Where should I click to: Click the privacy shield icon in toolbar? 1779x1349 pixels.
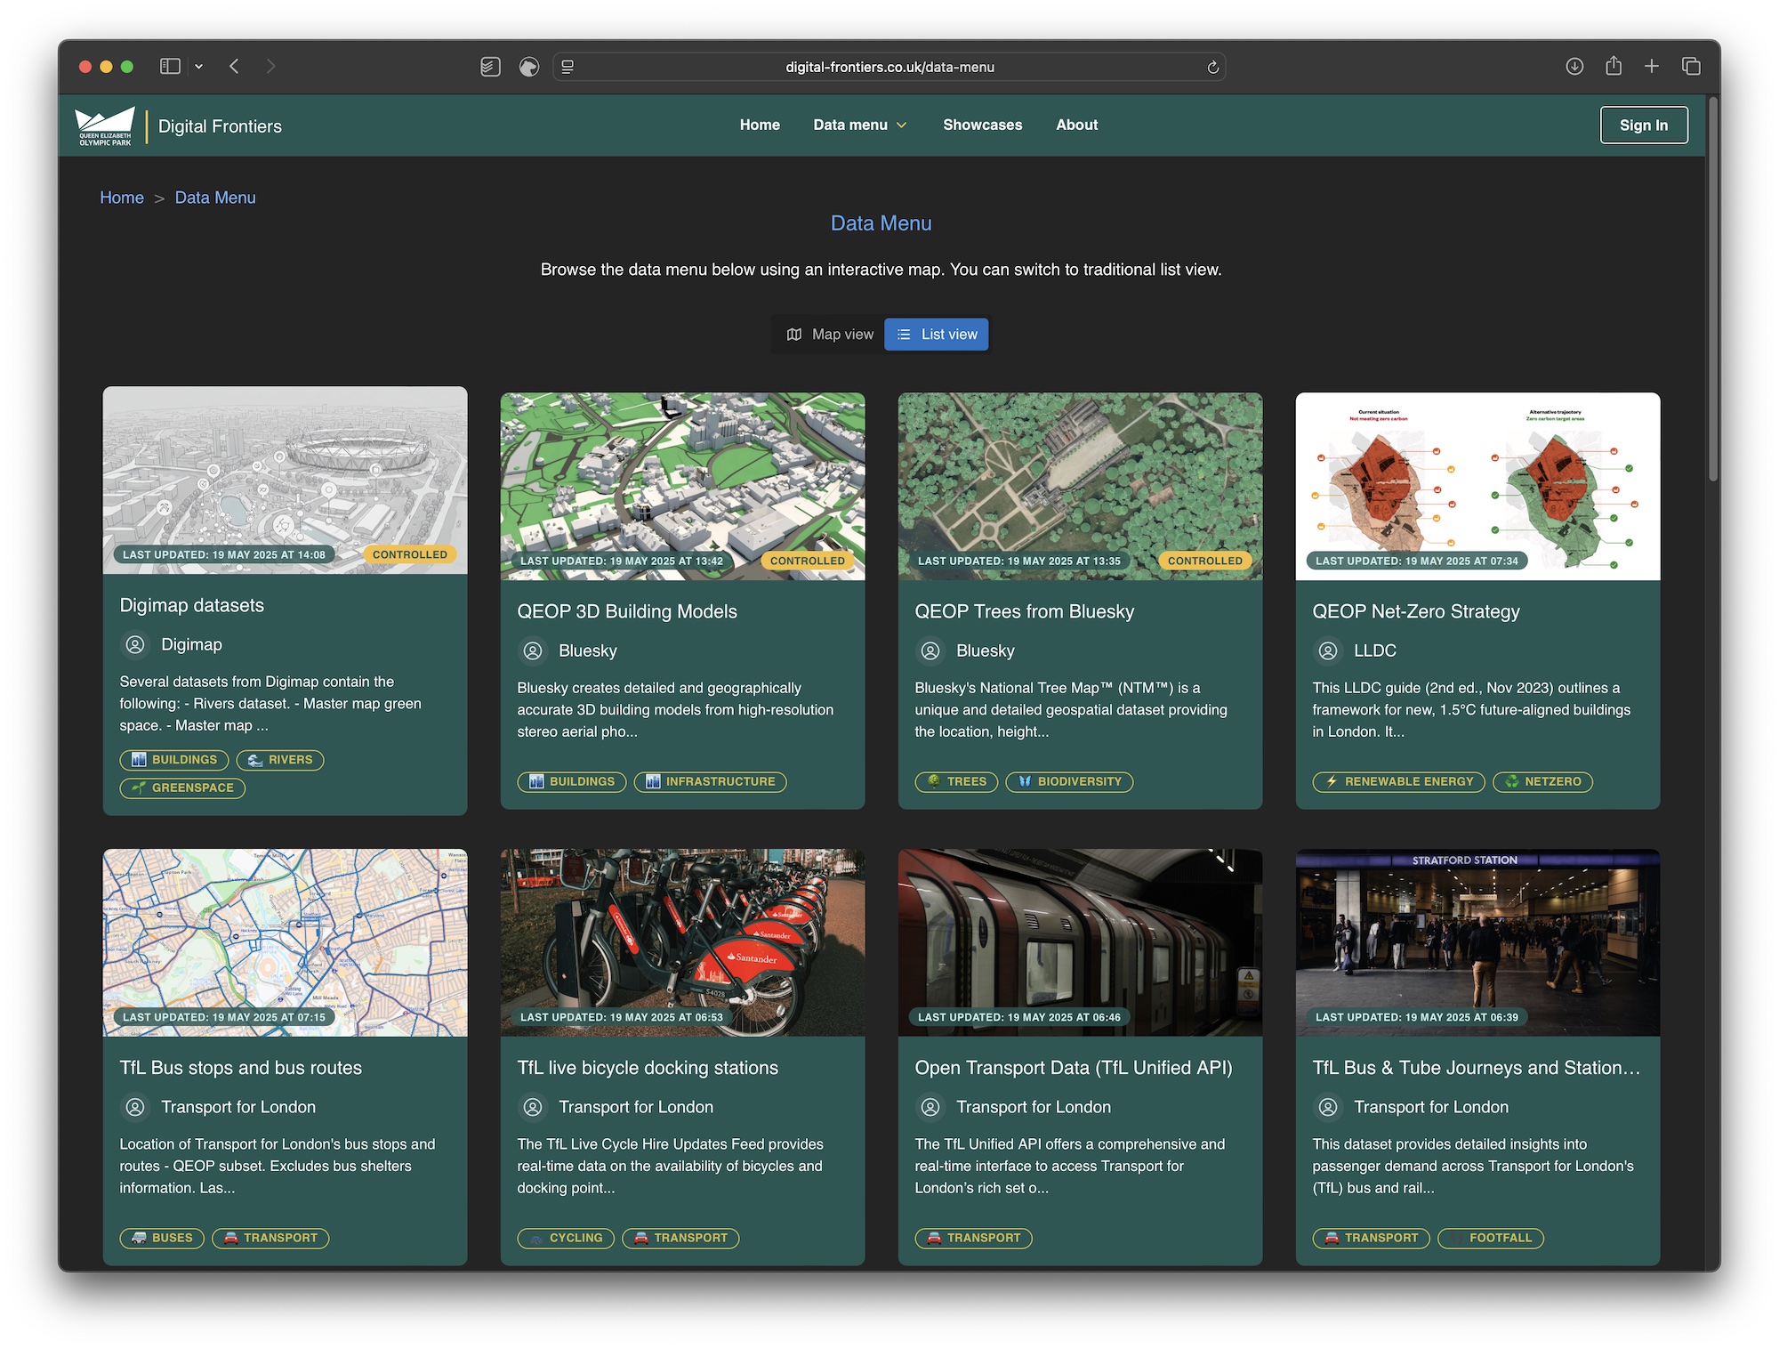pos(529,67)
